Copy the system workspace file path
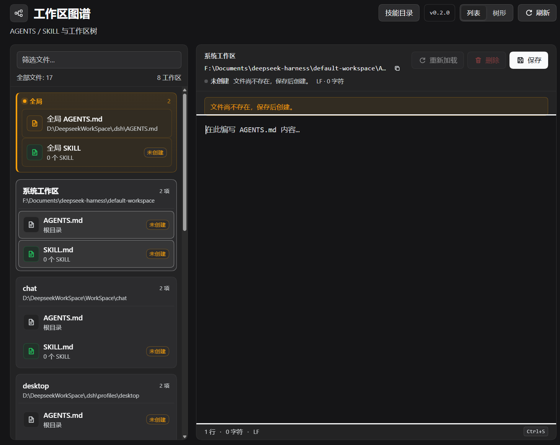Screen dimensions: 560x445 click(x=397, y=68)
